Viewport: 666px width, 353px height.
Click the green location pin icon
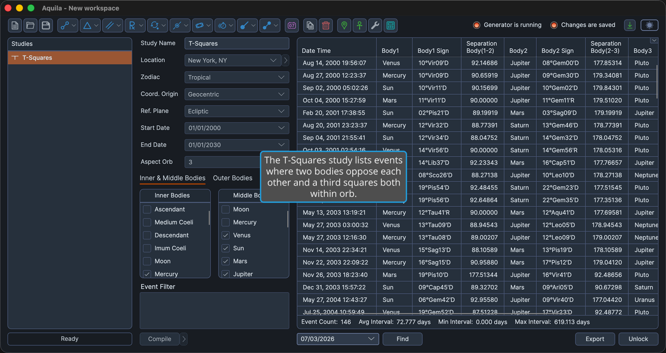pyautogui.click(x=344, y=25)
